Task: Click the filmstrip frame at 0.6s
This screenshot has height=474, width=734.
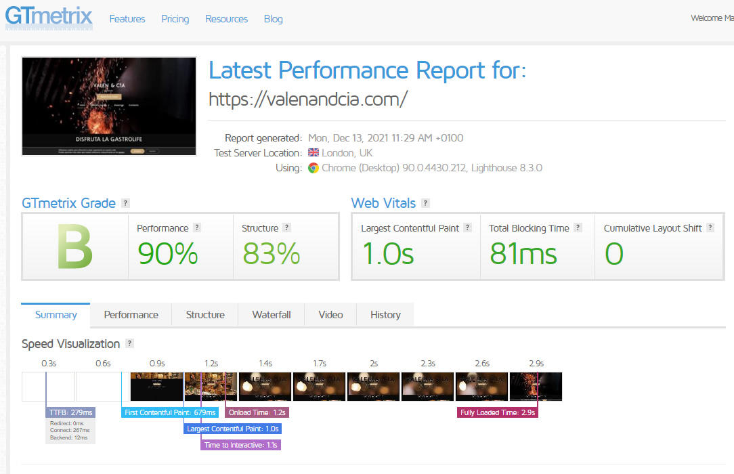Action: [x=102, y=387]
